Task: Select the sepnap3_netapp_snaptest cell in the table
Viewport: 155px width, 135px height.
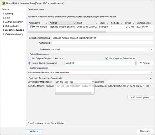Action: click(62, 27)
